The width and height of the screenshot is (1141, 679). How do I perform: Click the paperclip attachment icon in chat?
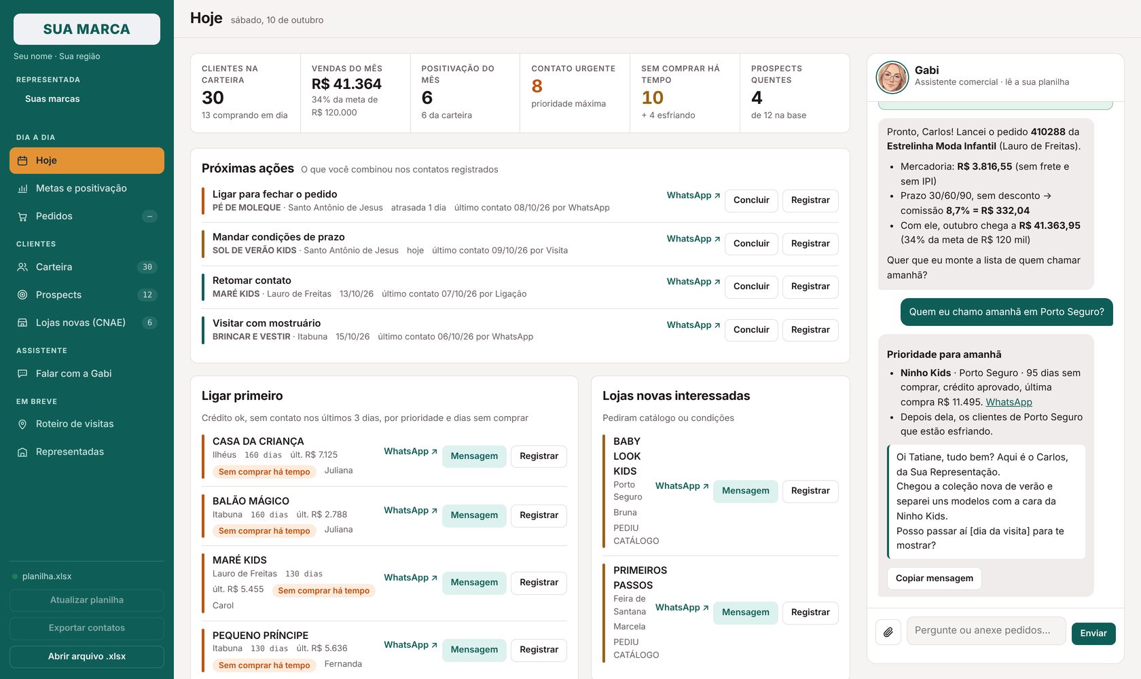(888, 632)
